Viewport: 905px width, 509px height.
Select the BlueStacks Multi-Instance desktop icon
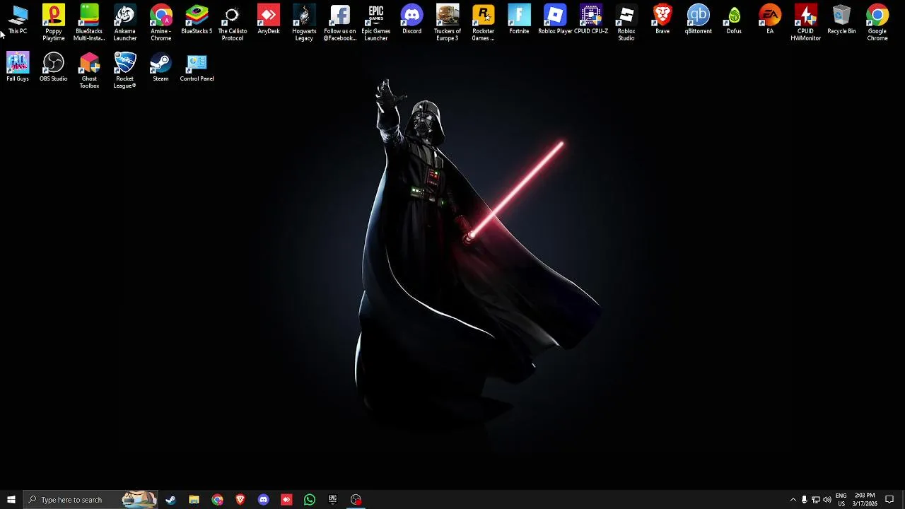pyautogui.click(x=89, y=23)
